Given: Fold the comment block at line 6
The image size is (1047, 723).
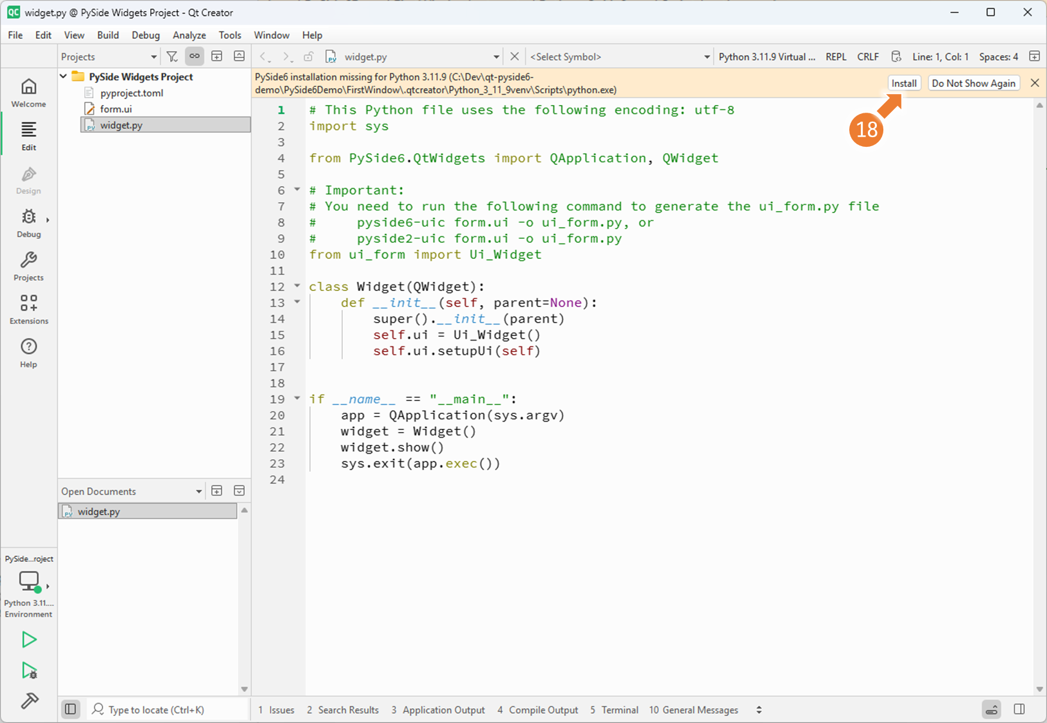Looking at the screenshot, I should coord(297,189).
